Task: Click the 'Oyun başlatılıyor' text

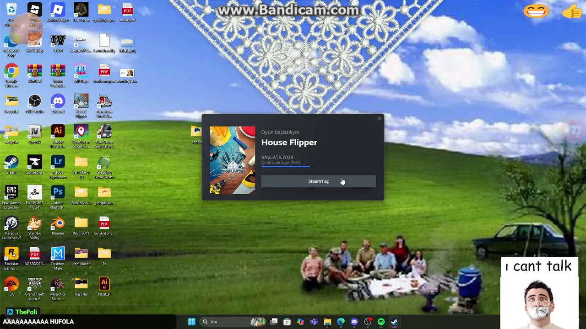Action: click(x=280, y=133)
